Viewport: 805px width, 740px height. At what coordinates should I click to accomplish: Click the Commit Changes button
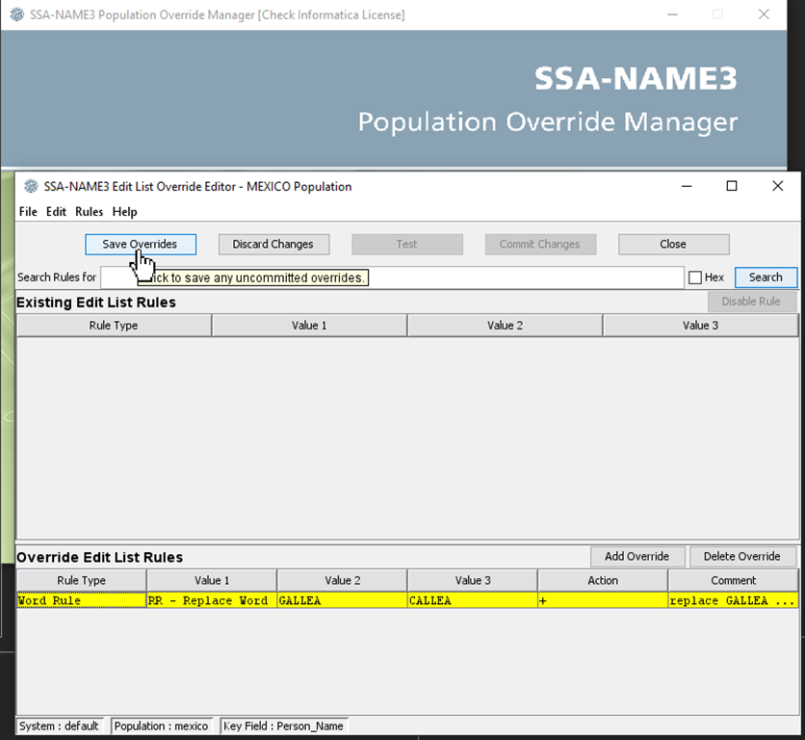[540, 244]
